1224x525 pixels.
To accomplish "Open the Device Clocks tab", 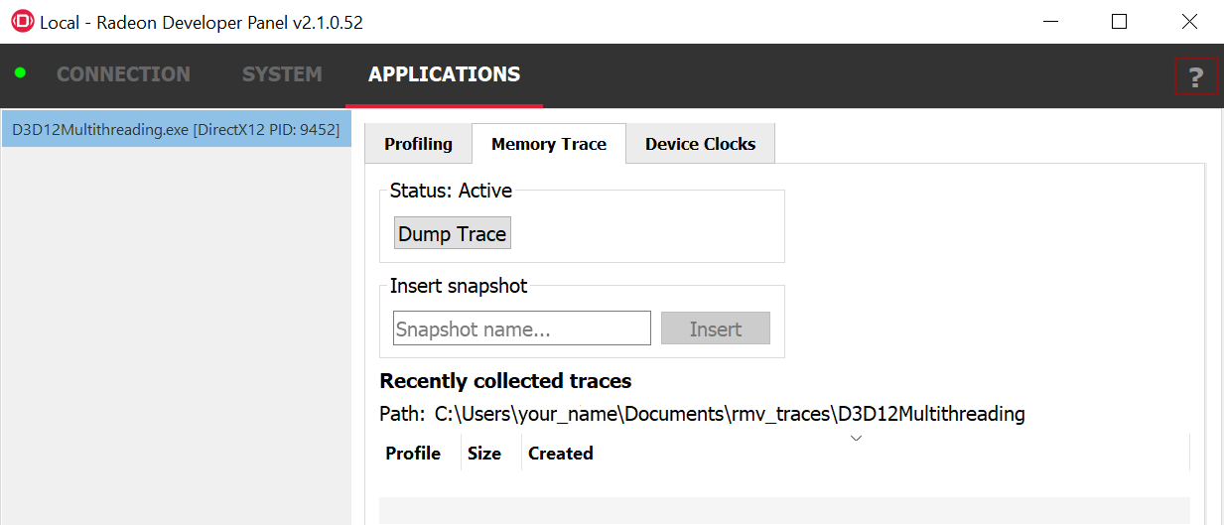I will [x=700, y=144].
